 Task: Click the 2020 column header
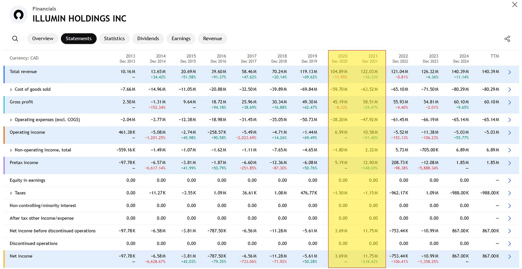[339, 58]
